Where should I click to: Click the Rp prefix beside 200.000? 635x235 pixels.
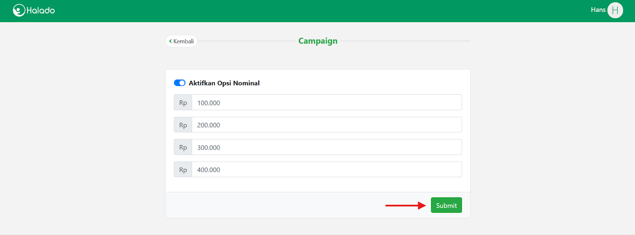tap(183, 125)
